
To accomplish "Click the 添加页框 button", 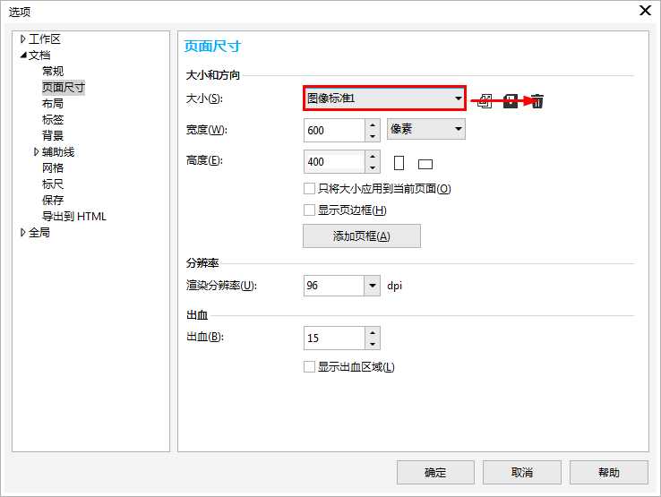I will point(362,236).
